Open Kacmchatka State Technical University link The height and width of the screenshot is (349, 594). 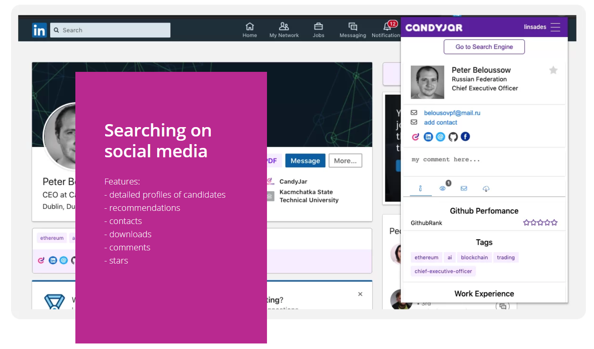coord(309,196)
